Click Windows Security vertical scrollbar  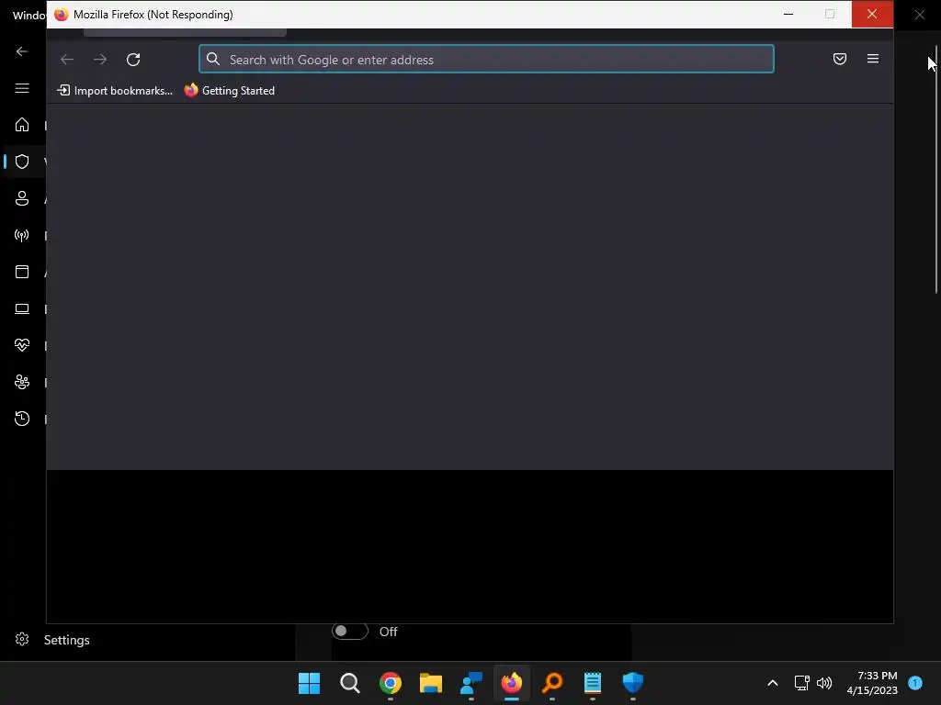point(935,171)
